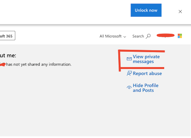
Task: Select Hide Profile and Posts link
Action: (145, 88)
